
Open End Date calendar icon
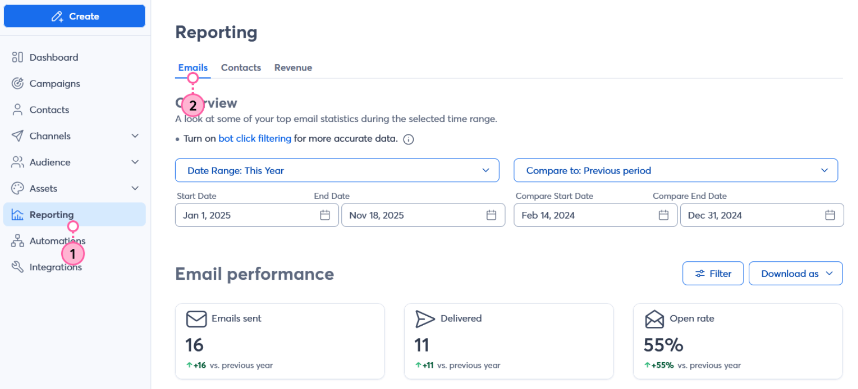(491, 215)
